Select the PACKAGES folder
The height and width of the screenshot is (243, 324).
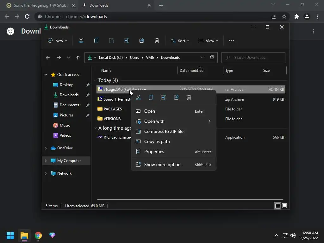point(113,109)
